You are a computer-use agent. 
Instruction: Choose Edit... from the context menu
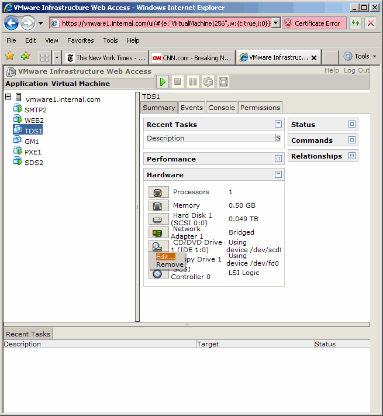pyautogui.click(x=165, y=256)
